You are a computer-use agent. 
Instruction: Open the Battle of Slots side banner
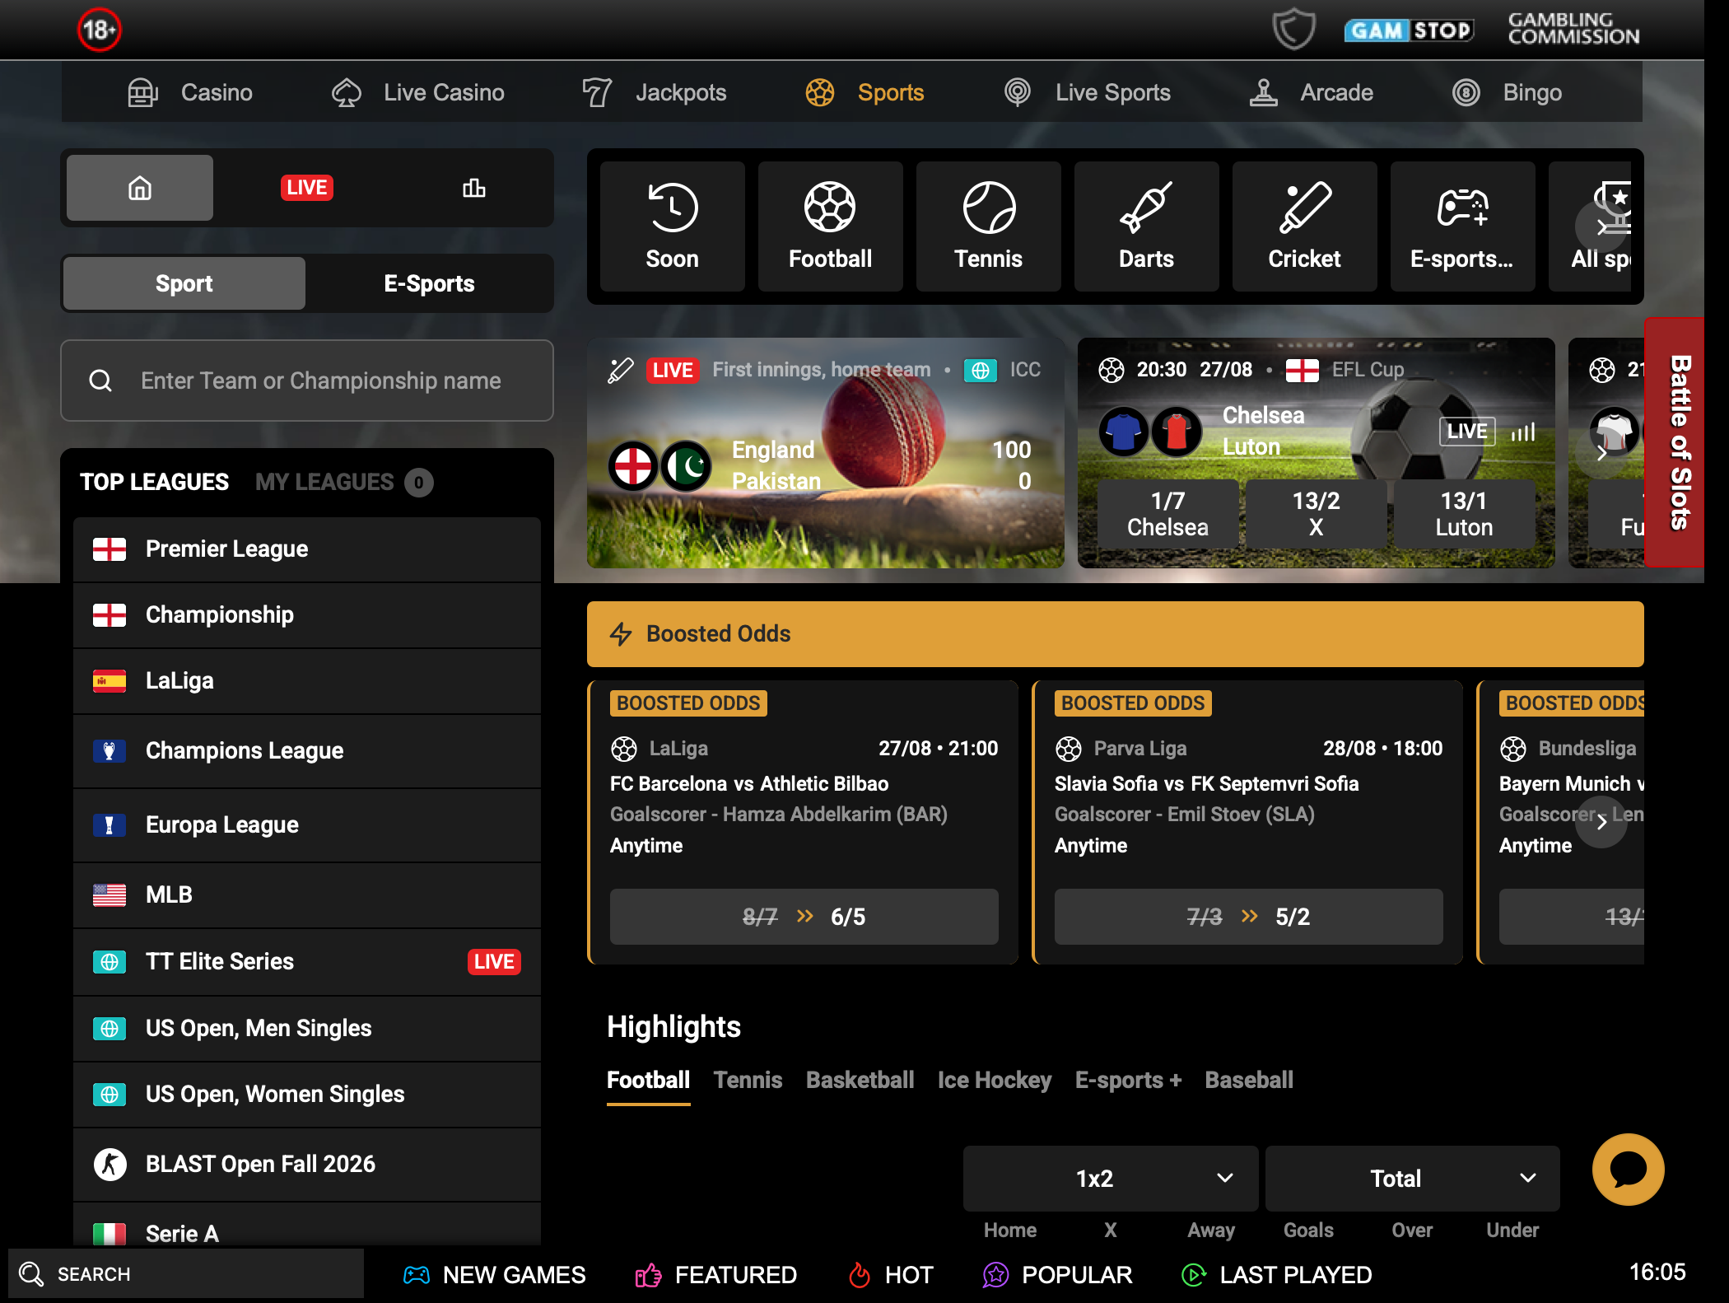1675,442
